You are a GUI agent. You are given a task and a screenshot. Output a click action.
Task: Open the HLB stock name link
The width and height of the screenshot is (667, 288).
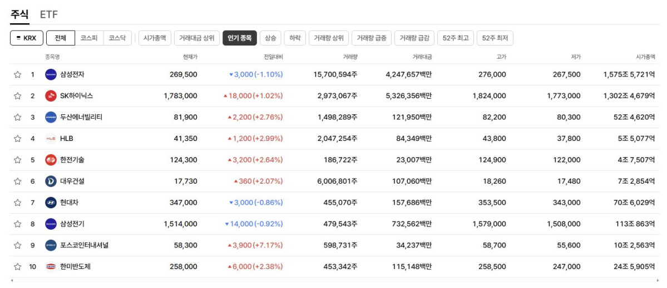click(67, 139)
